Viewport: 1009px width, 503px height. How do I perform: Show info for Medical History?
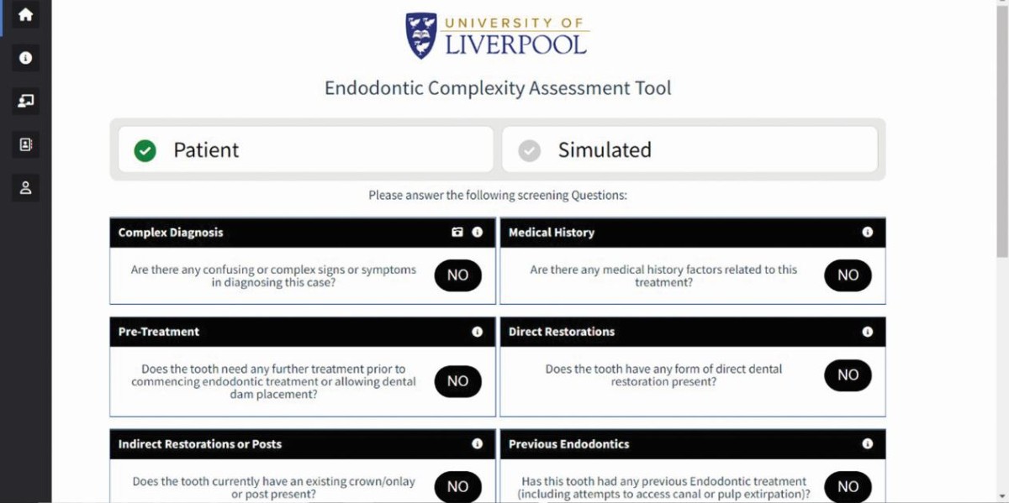[x=868, y=233]
